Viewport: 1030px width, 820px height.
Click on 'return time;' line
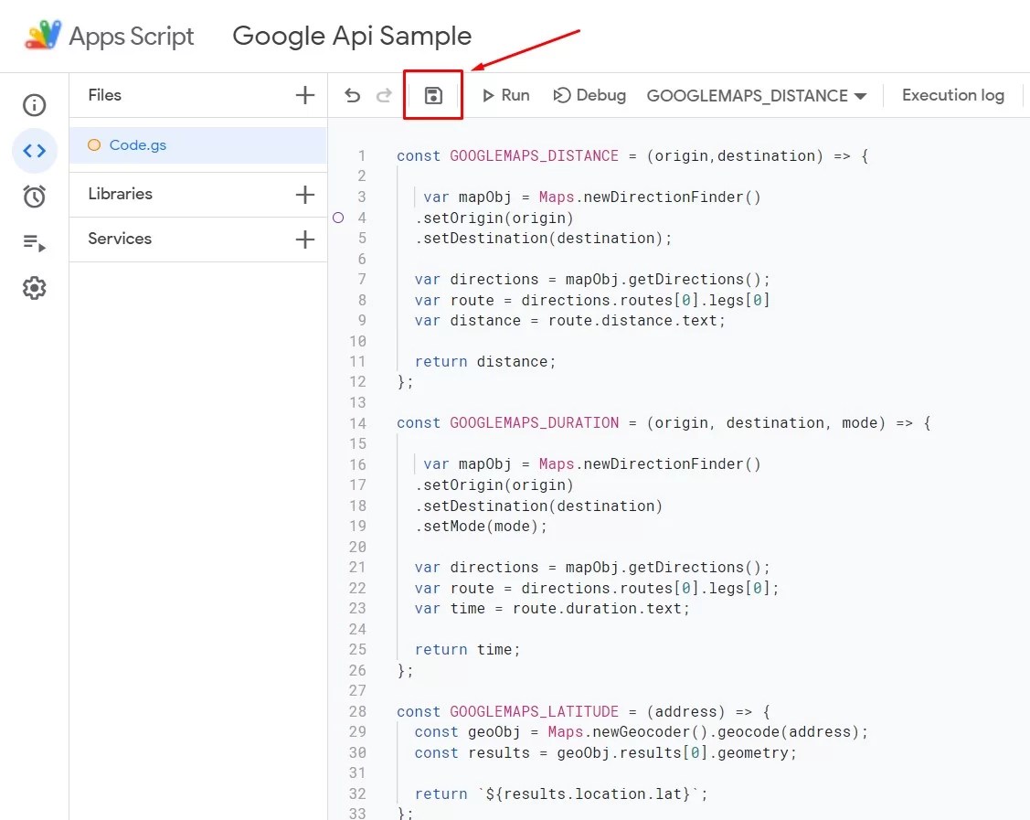point(467,650)
